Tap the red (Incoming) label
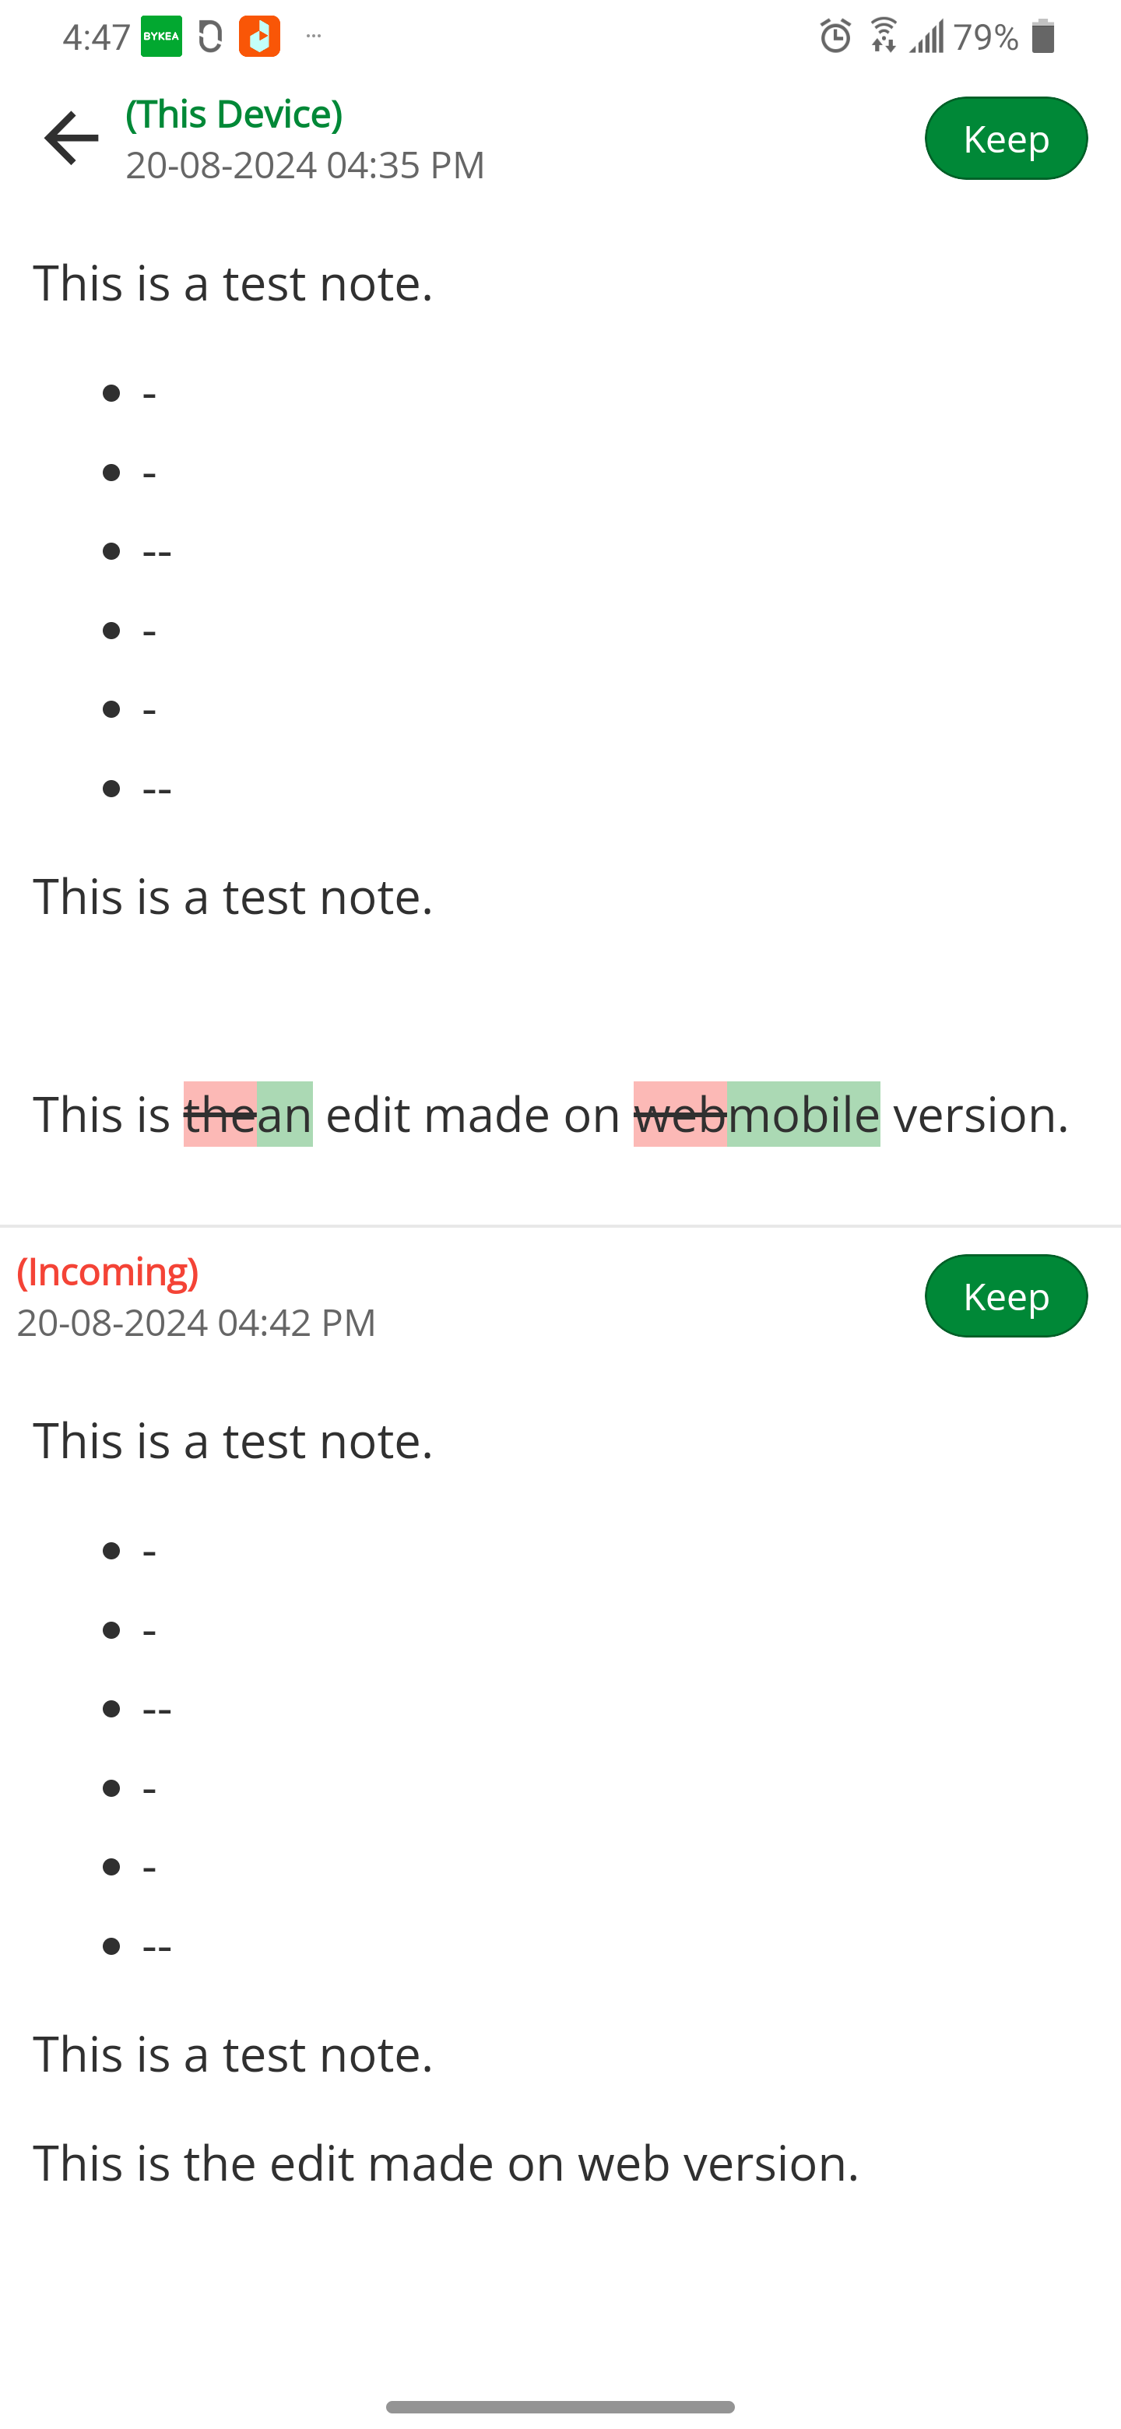 point(107,1271)
